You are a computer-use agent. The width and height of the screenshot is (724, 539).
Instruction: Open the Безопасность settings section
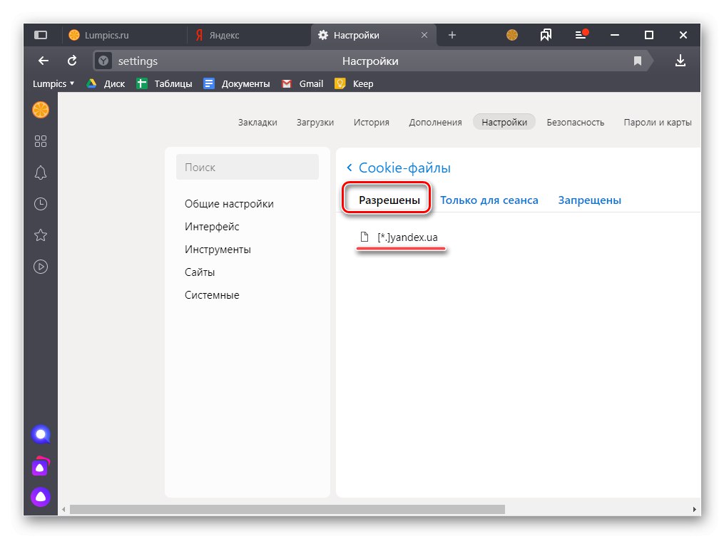[575, 122]
